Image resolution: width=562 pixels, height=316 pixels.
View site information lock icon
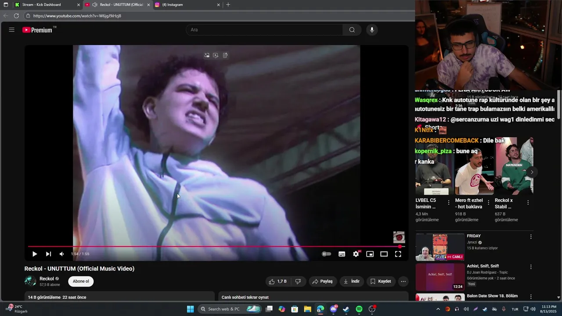pos(28,16)
